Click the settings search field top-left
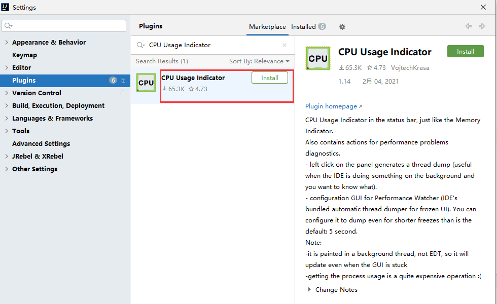Image resolution: width=497 pixels, height=304 pixels. (x=64, y=25)
